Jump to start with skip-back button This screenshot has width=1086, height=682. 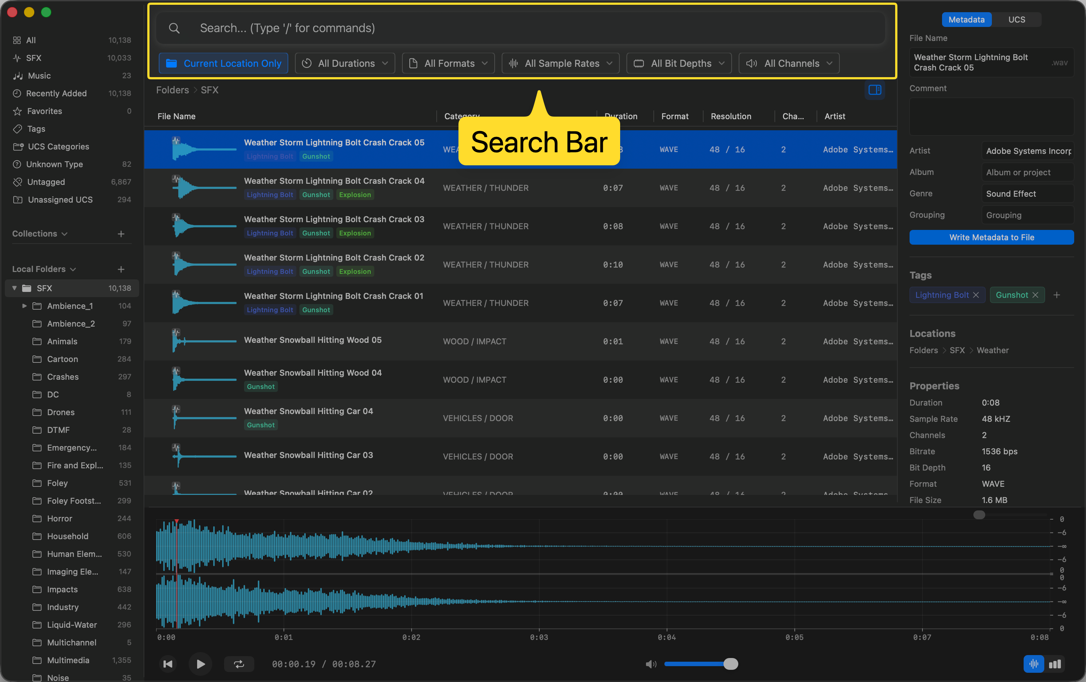tap(168, 664)
